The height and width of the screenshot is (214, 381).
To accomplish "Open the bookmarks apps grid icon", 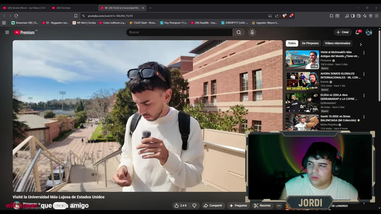I will click(x=4, y=23).
